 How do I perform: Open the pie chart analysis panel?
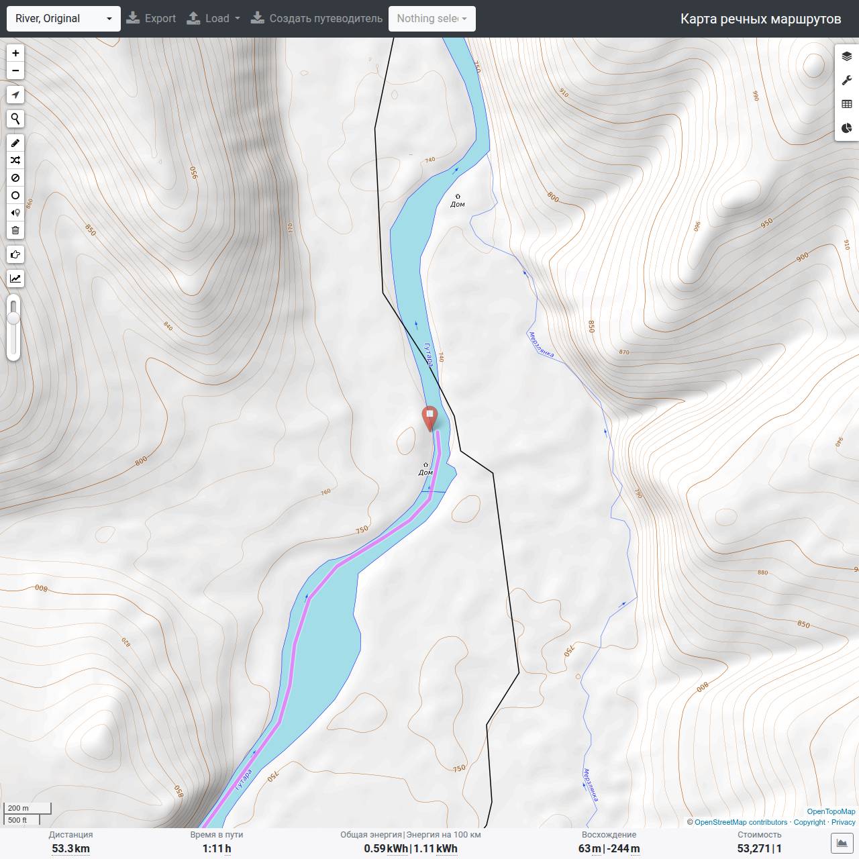[x=847, y=128]
